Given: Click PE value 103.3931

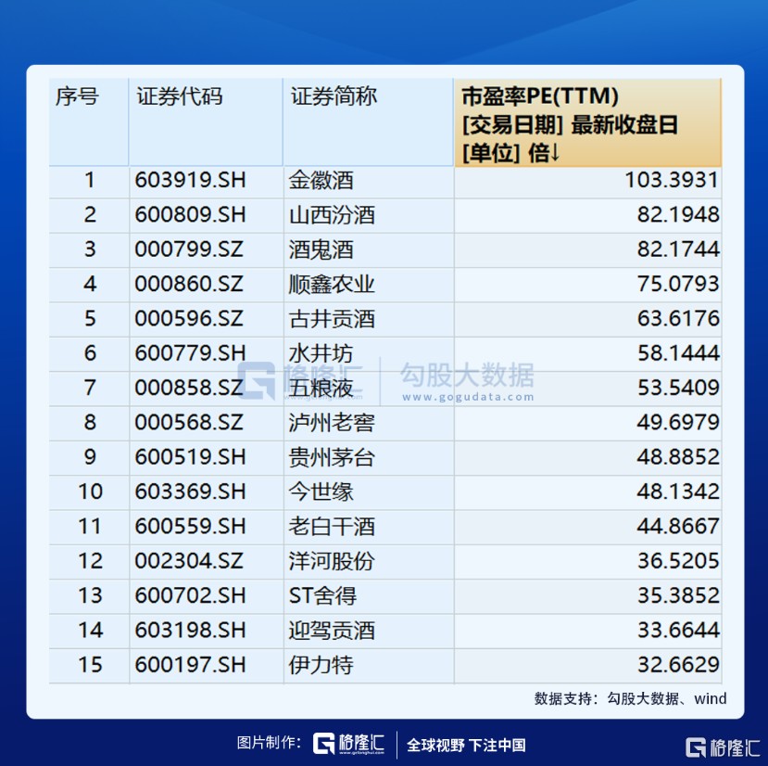Looking at the screenshot, I should 672,180.
